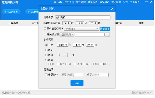The height and width of the screenshot is (98, 155).
Task: Click the 间隔(分钟) input field
Action: tap(78, 75)
